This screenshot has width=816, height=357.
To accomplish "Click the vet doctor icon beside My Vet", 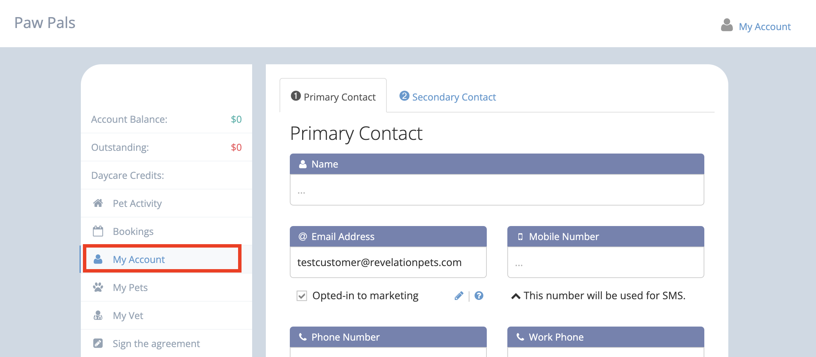I will point(98,315).
